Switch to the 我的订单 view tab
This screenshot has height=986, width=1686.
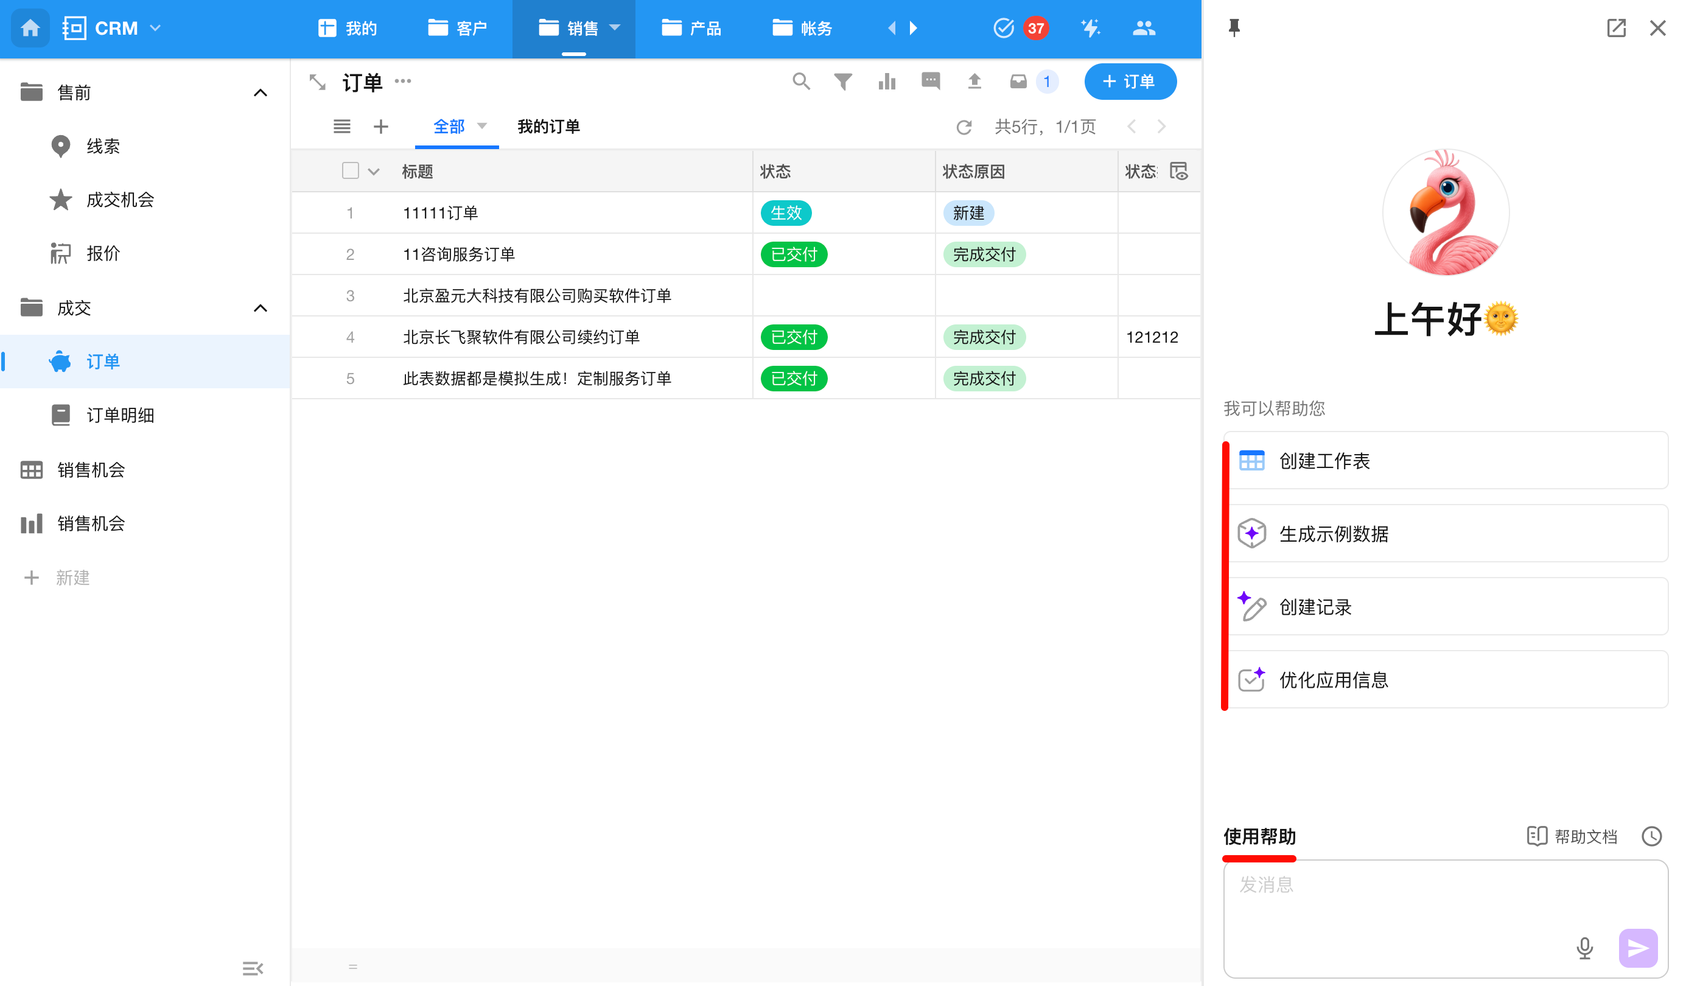point(548,127)
